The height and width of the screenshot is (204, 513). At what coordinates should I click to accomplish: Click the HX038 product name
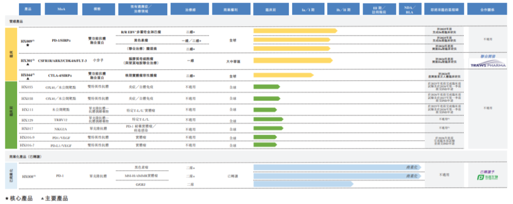pyautogui.click(x=27, y=98)
